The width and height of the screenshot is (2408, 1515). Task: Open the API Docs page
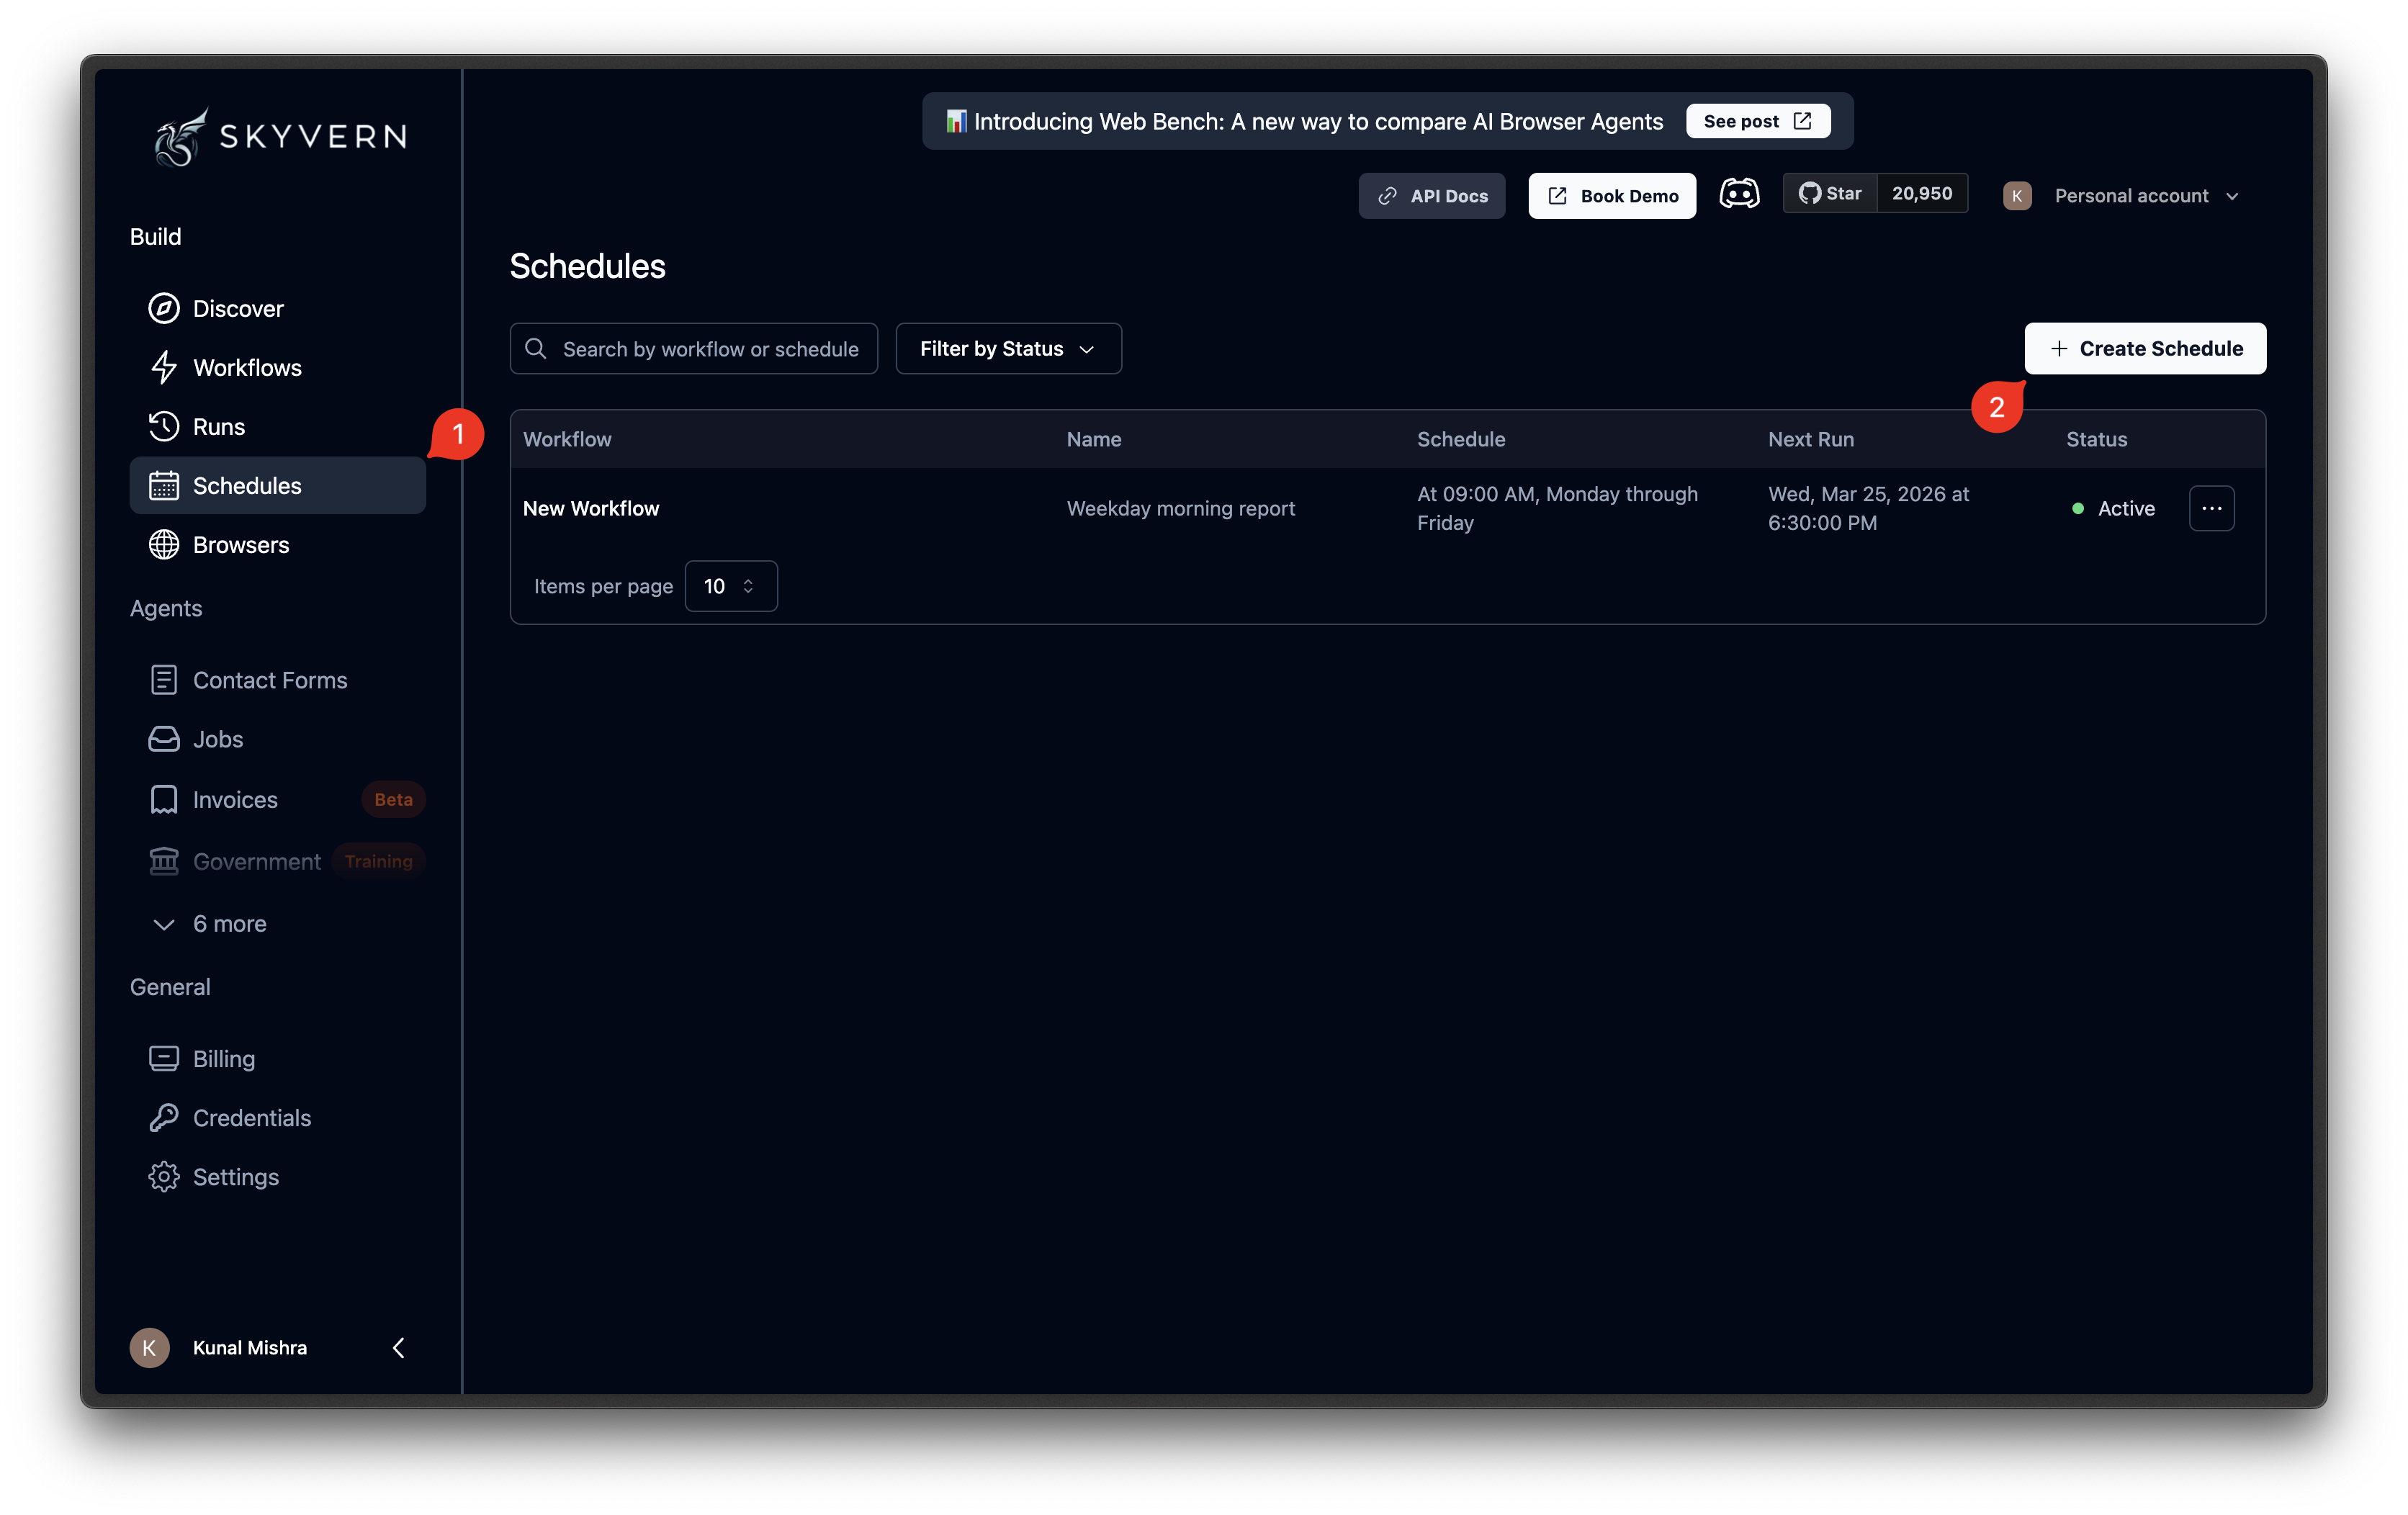(1431, 195)
